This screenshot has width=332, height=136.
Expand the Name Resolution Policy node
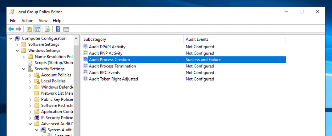click(24, 57)
